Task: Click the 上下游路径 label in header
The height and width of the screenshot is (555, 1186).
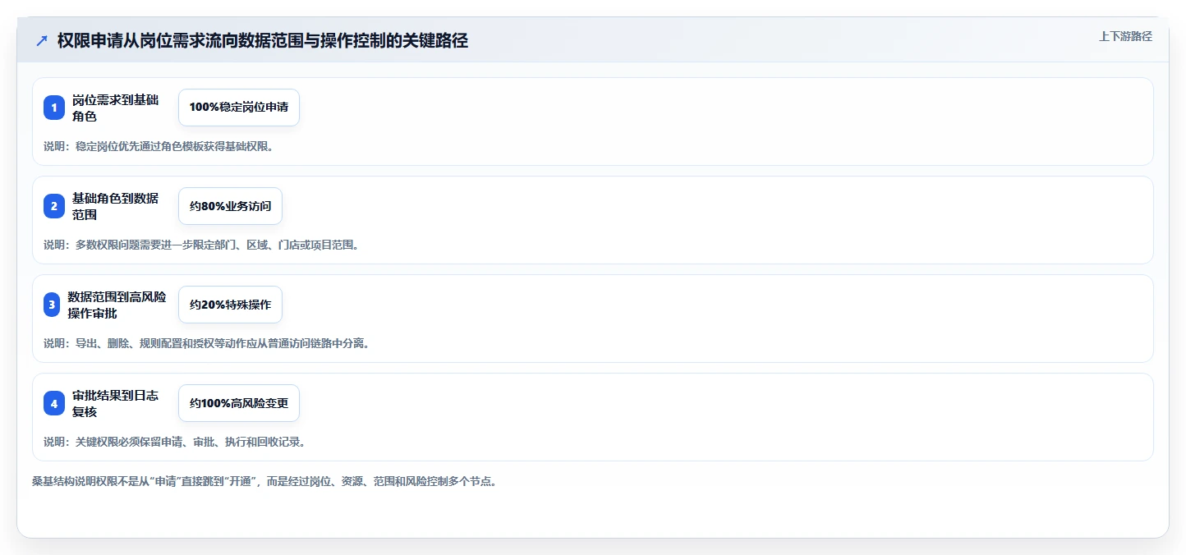Action: click(1125, 36)
